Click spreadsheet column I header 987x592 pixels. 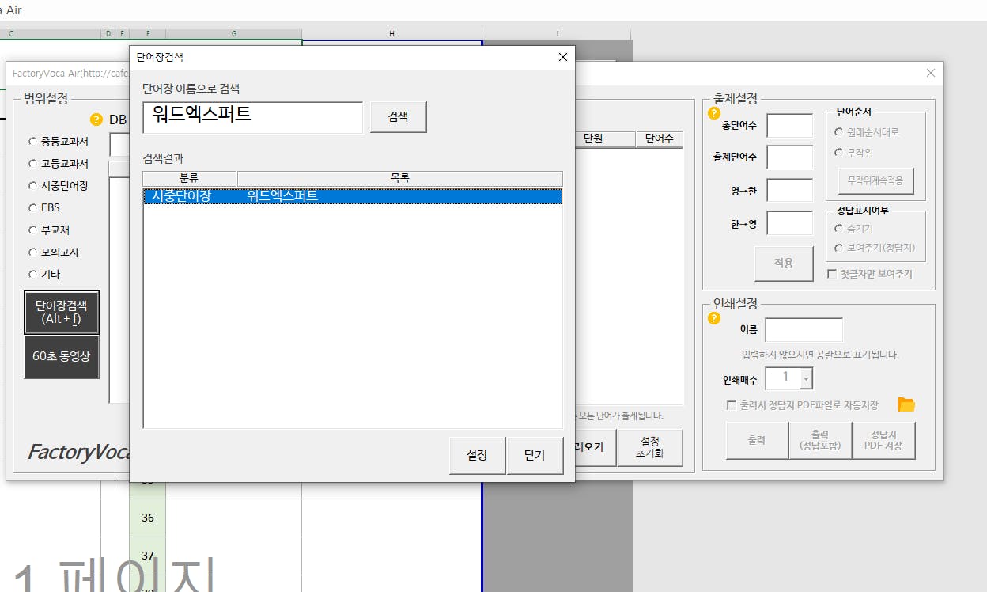(x=557, y=34)
